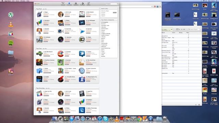
Task: Open the Updates tab in App Store toolbar
Action: (88, 4)
